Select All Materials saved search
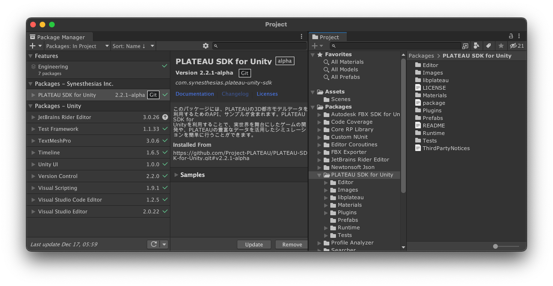This screenshot has width=553, height=286. (344, 62)
